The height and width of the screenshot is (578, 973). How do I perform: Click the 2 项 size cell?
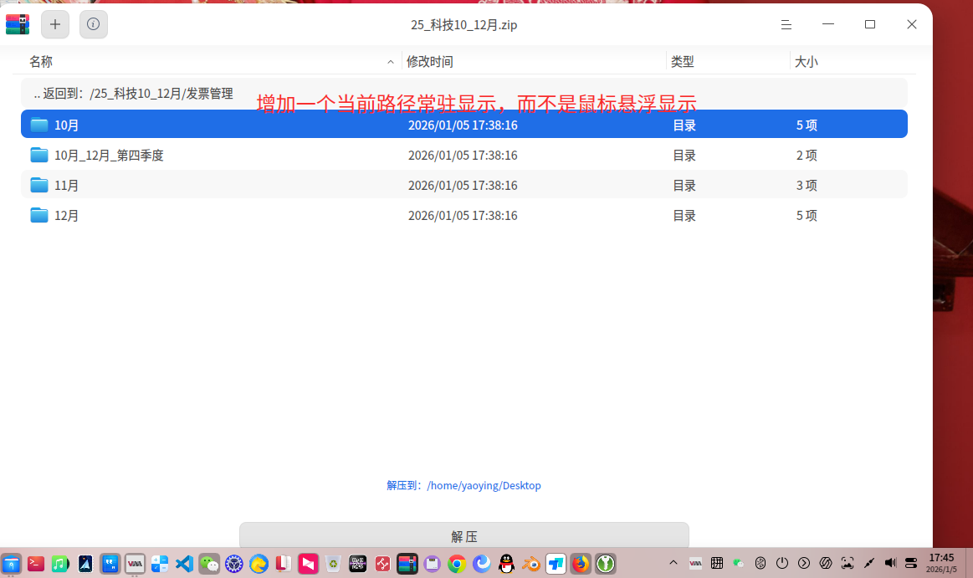click(807, 155)
